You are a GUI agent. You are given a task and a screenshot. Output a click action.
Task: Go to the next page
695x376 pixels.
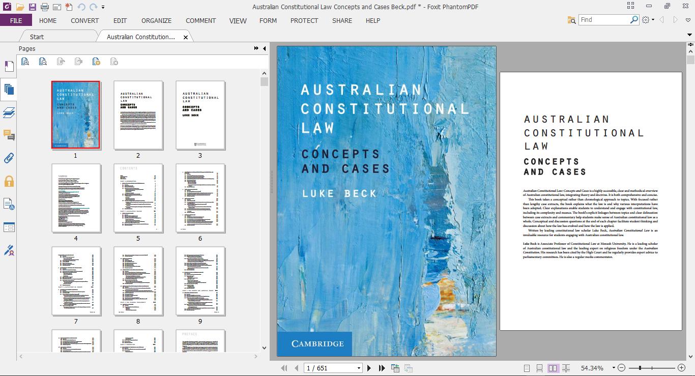[x=369, y=368]
